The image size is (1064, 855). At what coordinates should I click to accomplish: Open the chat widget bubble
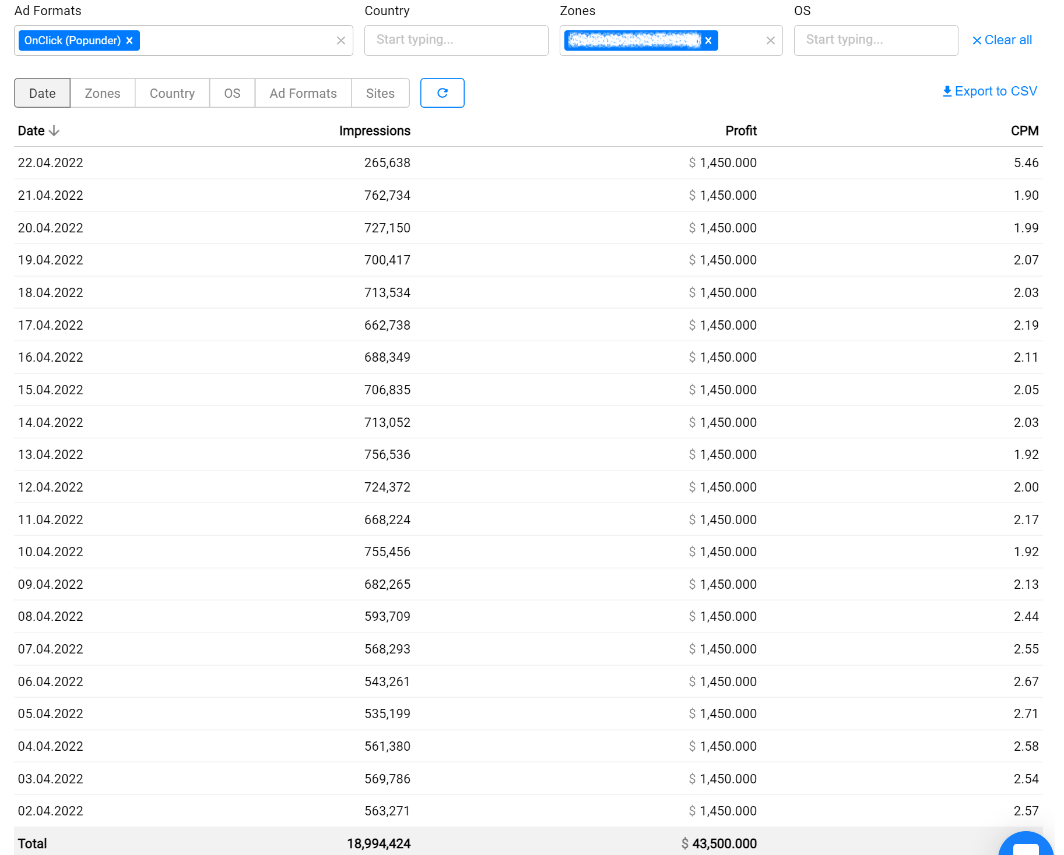pyautogui.click(x=1026, y=846)
